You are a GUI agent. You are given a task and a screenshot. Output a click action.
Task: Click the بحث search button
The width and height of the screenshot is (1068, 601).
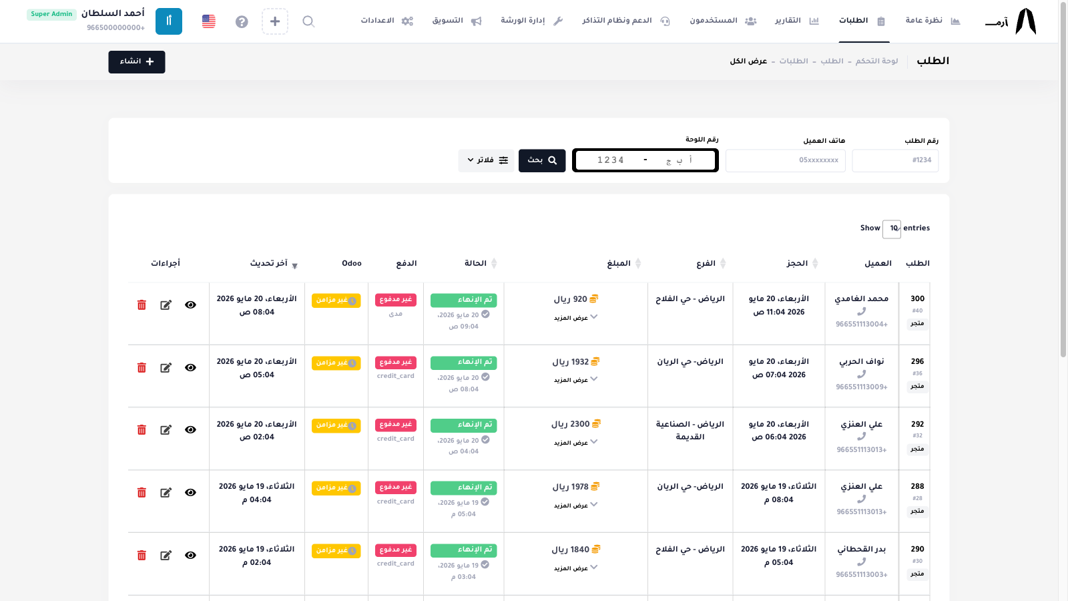pyautogui.click(x=542, y=160)
